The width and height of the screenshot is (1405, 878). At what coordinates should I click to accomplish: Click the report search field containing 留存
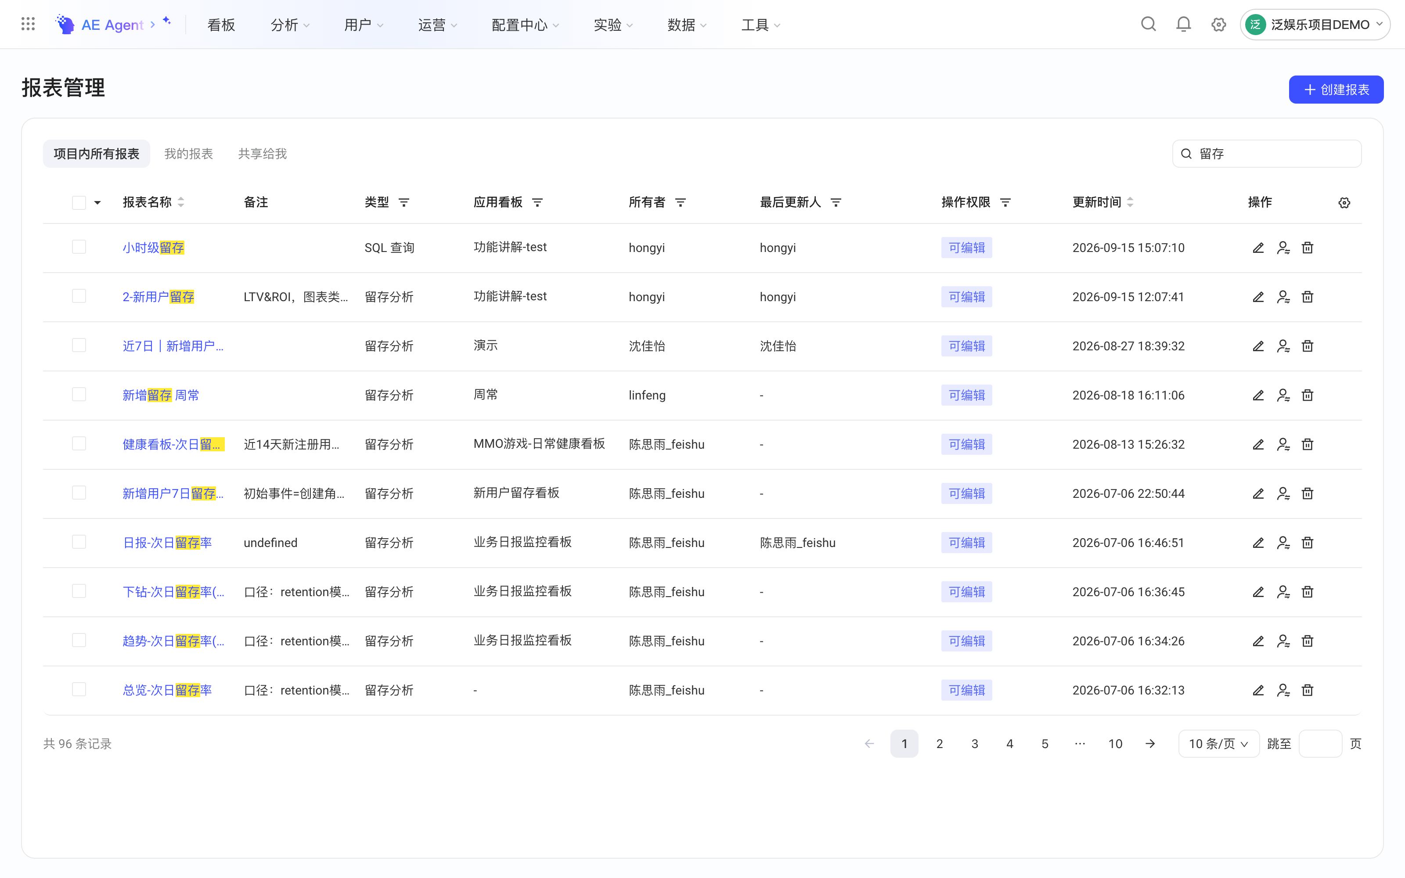(1267, 154)
